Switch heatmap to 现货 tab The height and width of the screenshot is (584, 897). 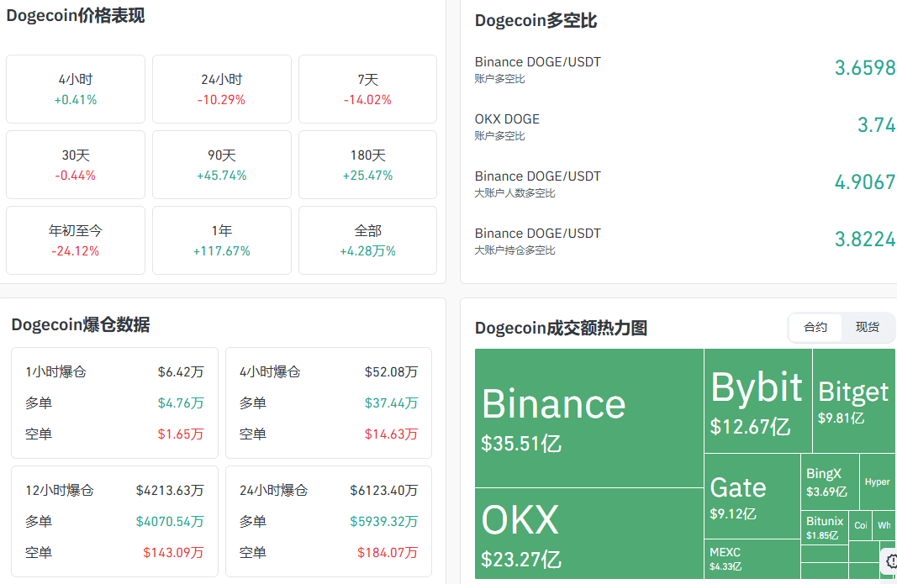pyautogui.click(x=867, y=327)
